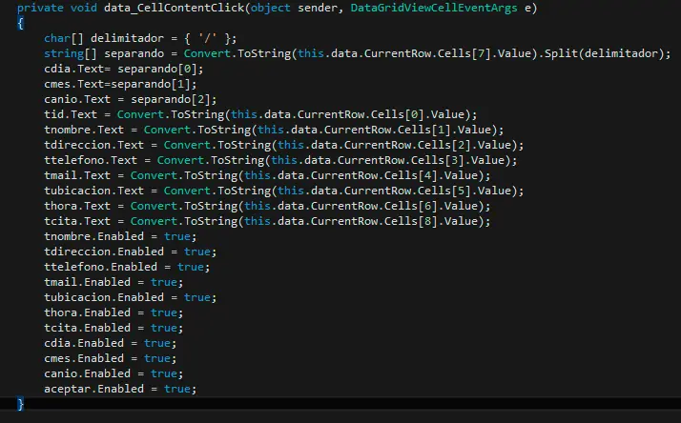The height and width of the screenshot is (423, 681).
Task: Click the line 'tmail.Enabled = true;'
Action: pos(113,282)
